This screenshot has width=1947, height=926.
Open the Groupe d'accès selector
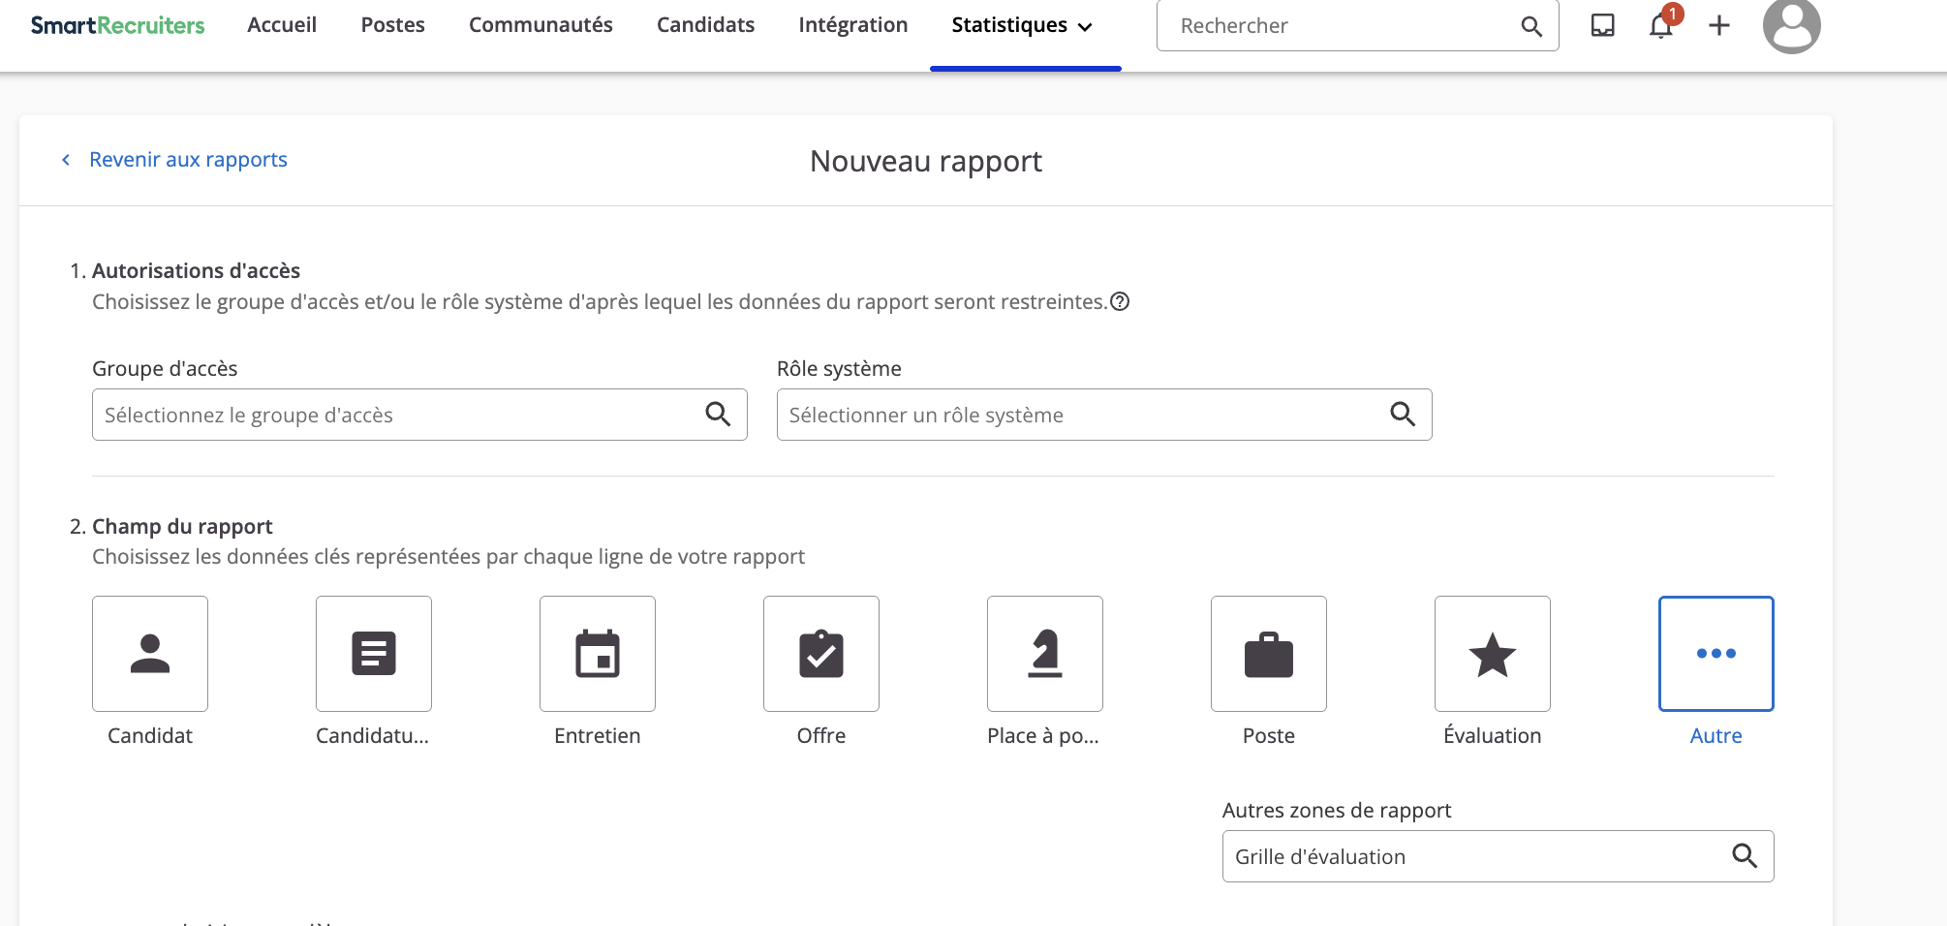coord(419,415)
